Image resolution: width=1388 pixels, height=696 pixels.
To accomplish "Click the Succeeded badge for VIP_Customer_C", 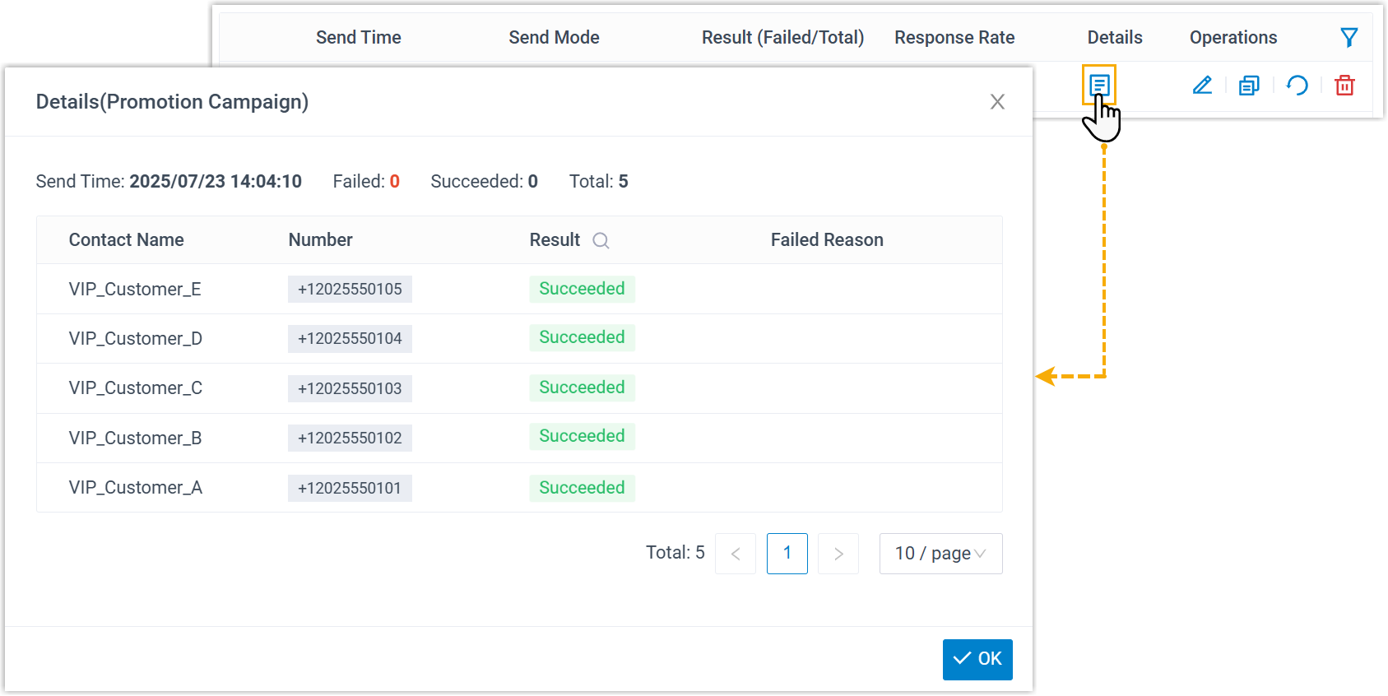I will point(582,387).
